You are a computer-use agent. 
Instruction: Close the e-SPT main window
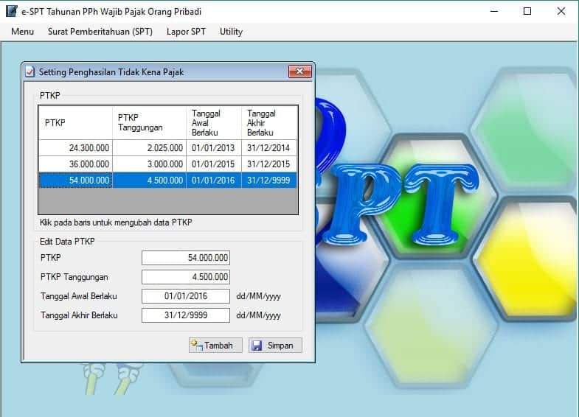coord(561,12)
